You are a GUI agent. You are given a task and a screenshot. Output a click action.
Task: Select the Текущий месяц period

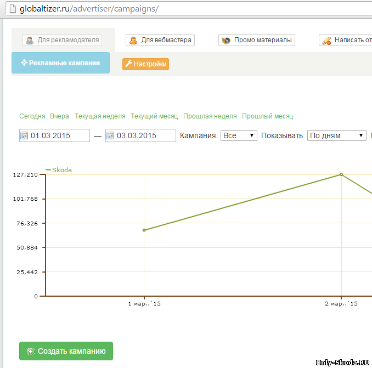click(x=154, y=116)
